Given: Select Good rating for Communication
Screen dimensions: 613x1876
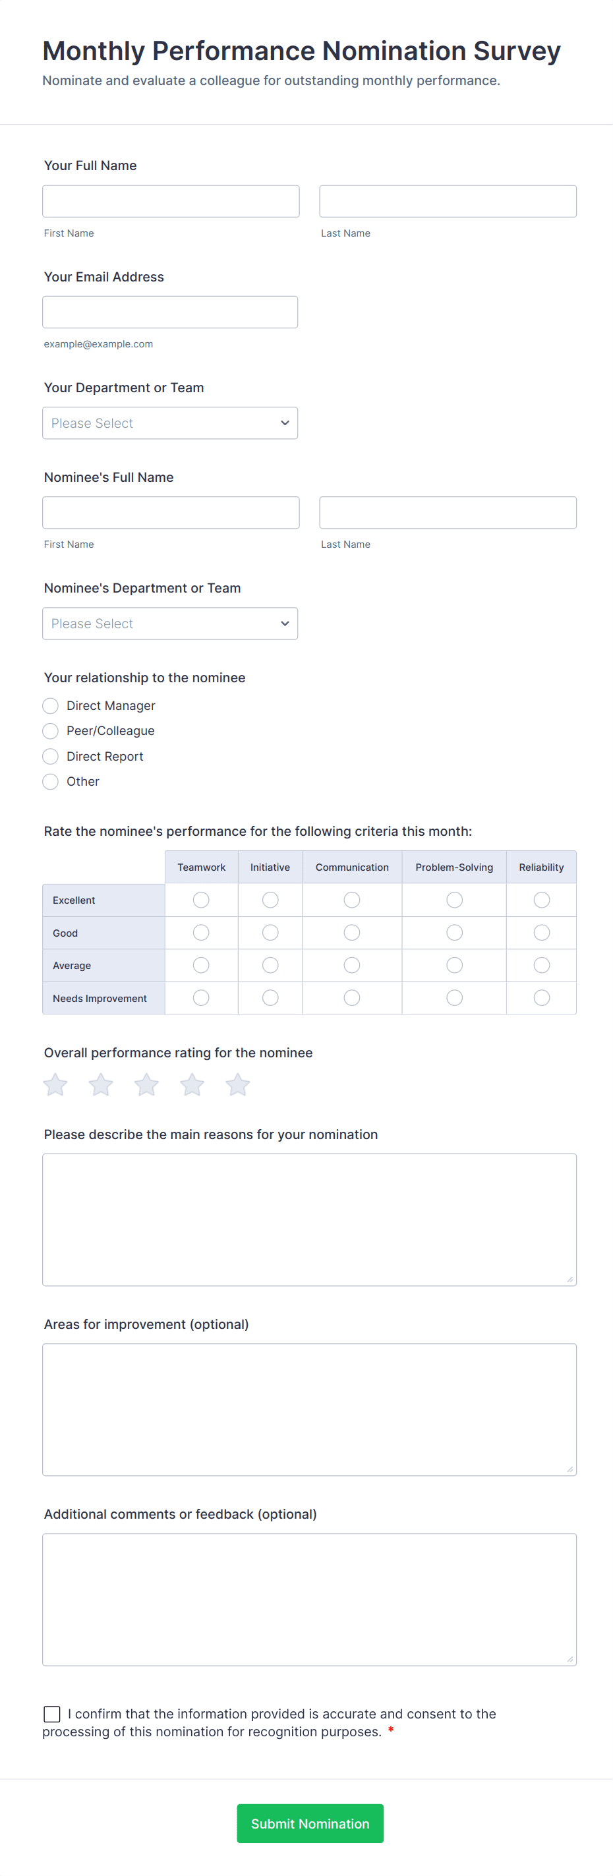Looking at the screenshot, I should pos(351,933).
